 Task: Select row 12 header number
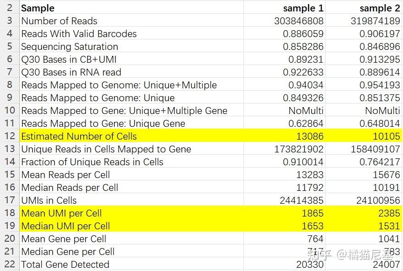10,136
